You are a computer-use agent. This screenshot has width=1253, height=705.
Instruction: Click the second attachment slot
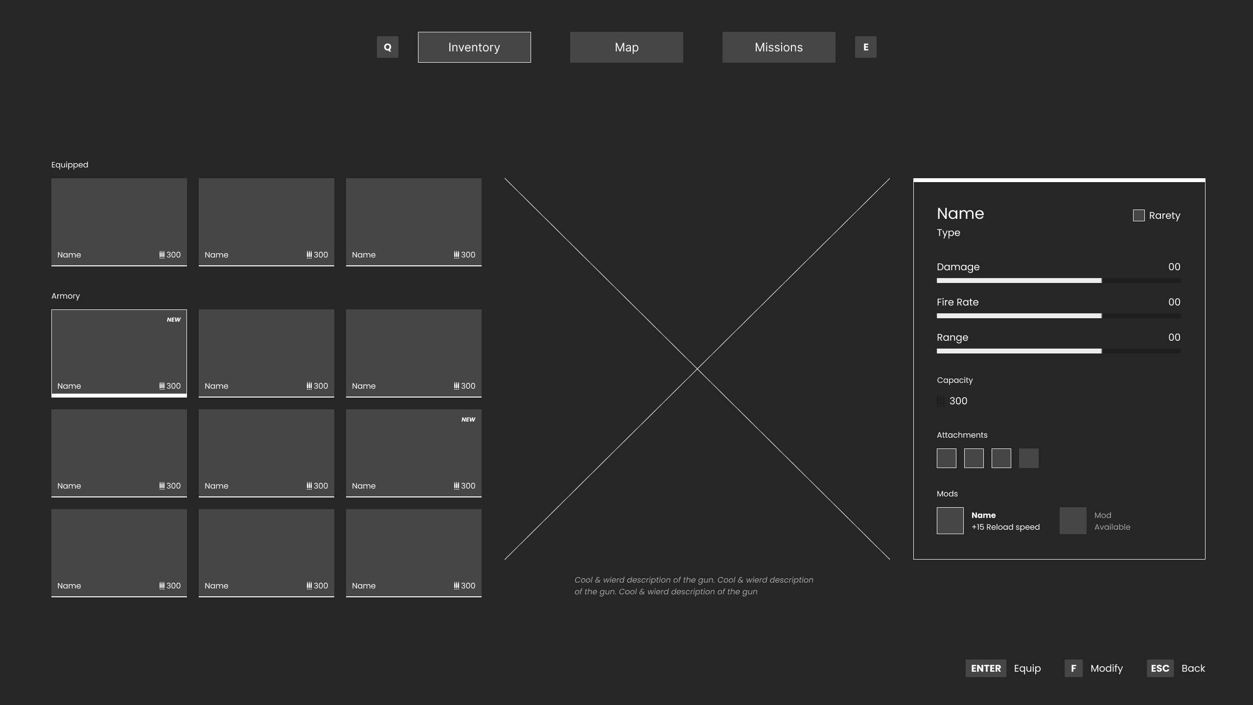tap(974, 458)
